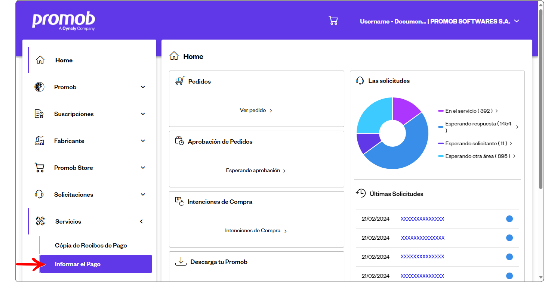Click the purple En el servicio pie slice

click(x=406, y=110)
